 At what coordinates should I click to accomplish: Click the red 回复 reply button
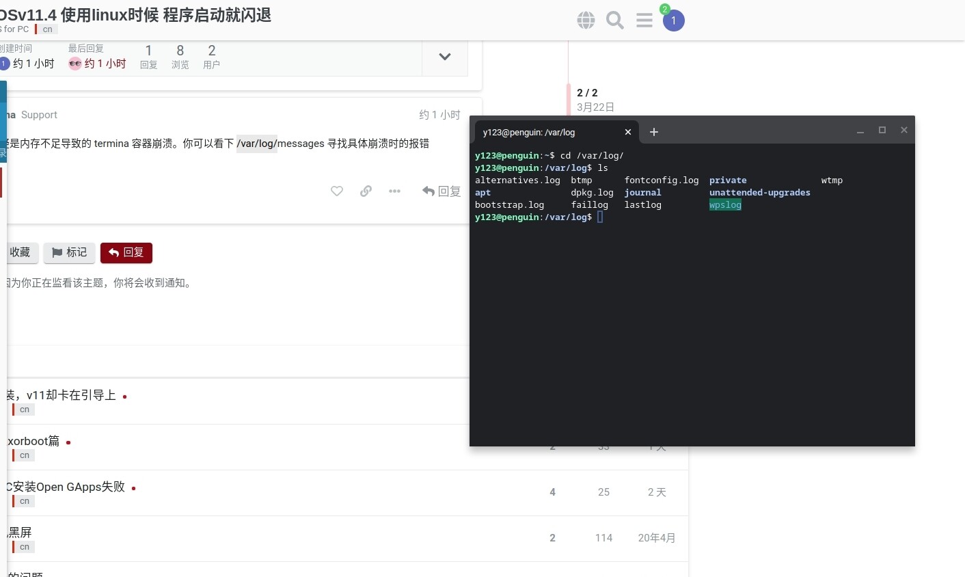pyautogui.click(x=126, y=253)
